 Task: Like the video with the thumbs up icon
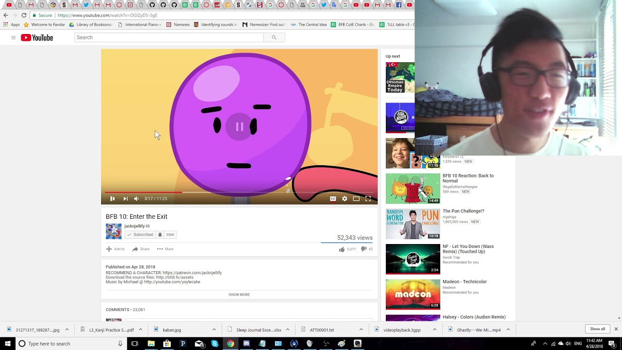coord(342,249)
